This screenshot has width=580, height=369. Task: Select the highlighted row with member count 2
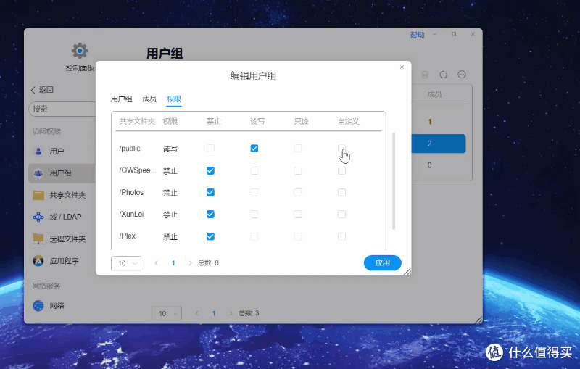pos(439,144)
